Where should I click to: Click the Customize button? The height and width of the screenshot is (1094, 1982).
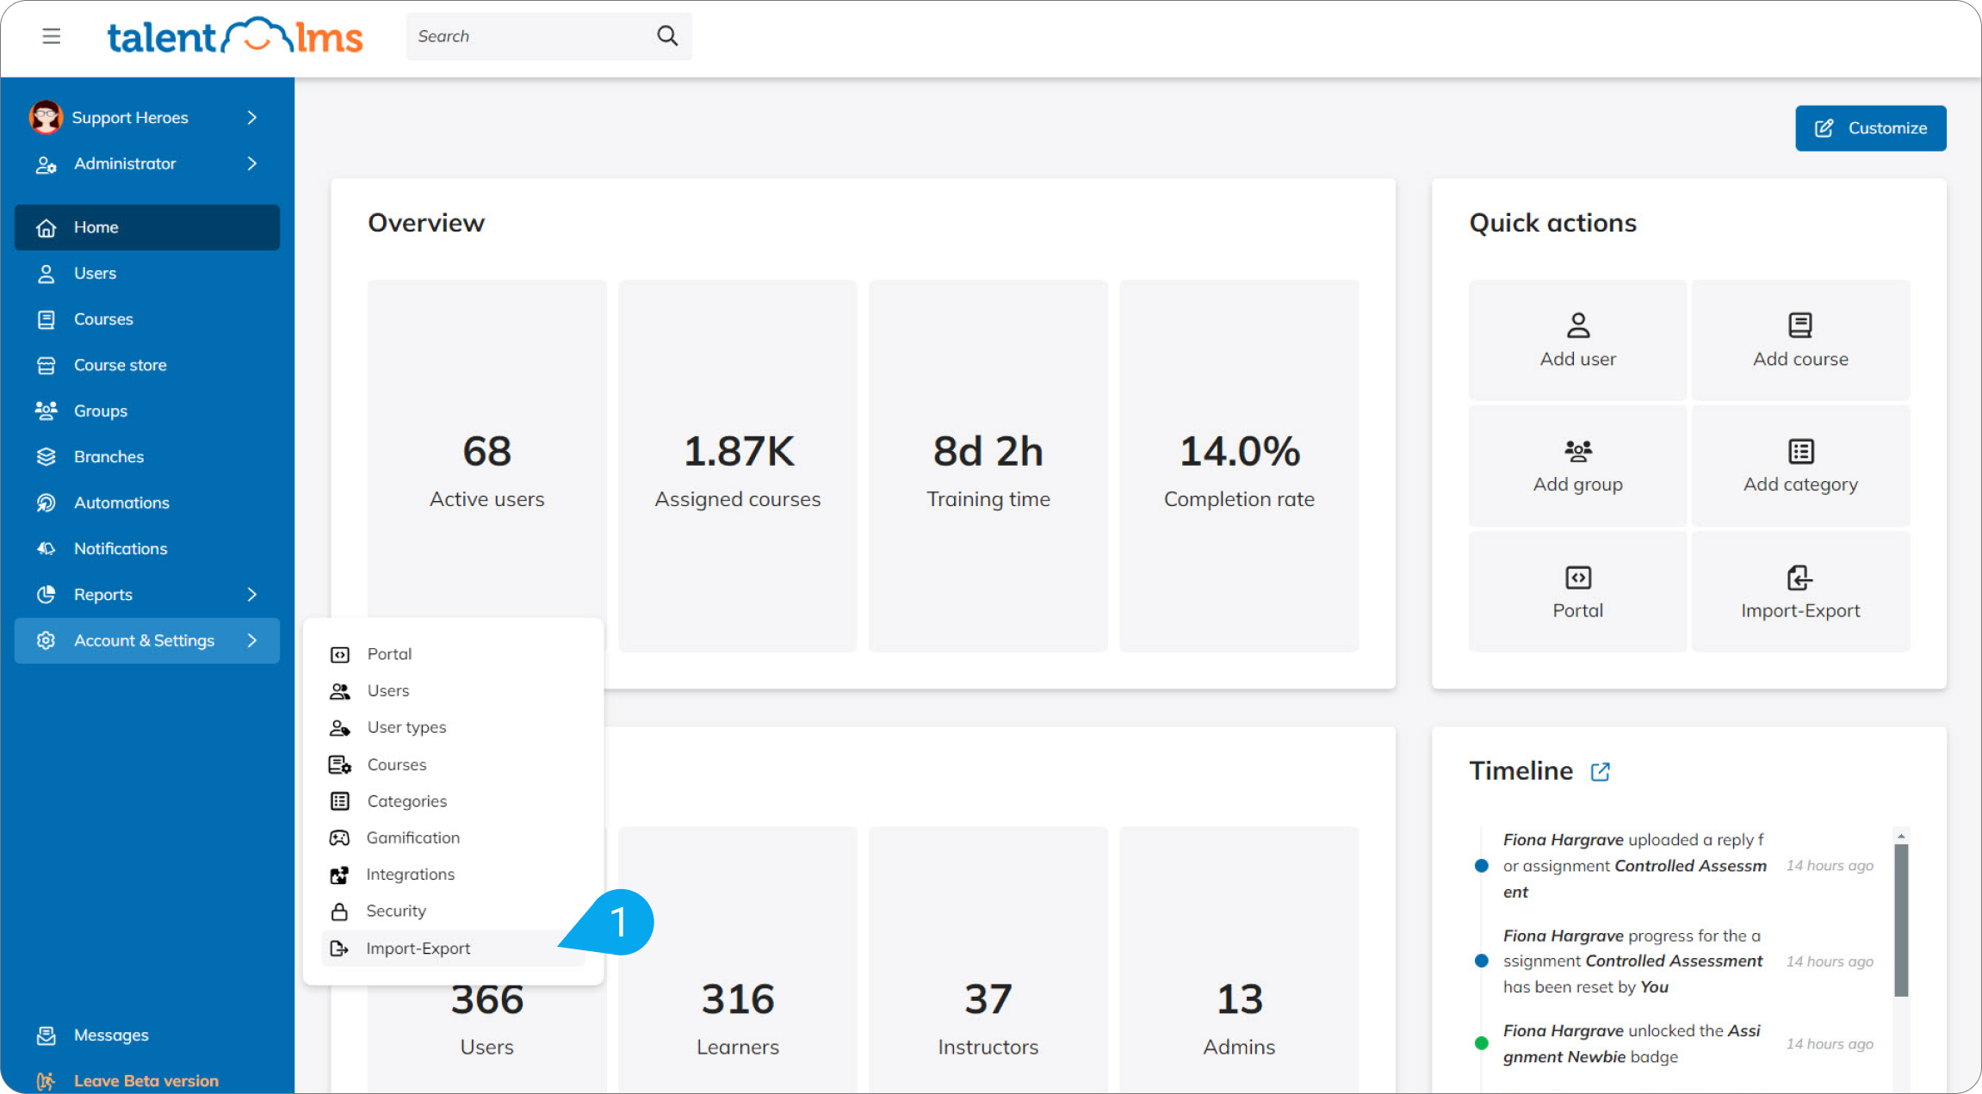[1870, 128]
